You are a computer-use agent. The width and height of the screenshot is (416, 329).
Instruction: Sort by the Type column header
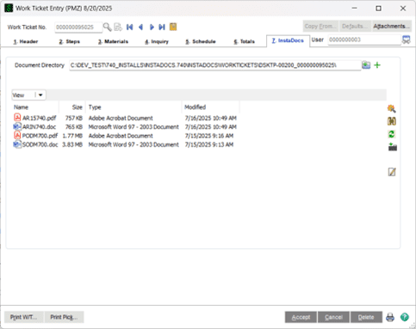(x=133, y=107)
